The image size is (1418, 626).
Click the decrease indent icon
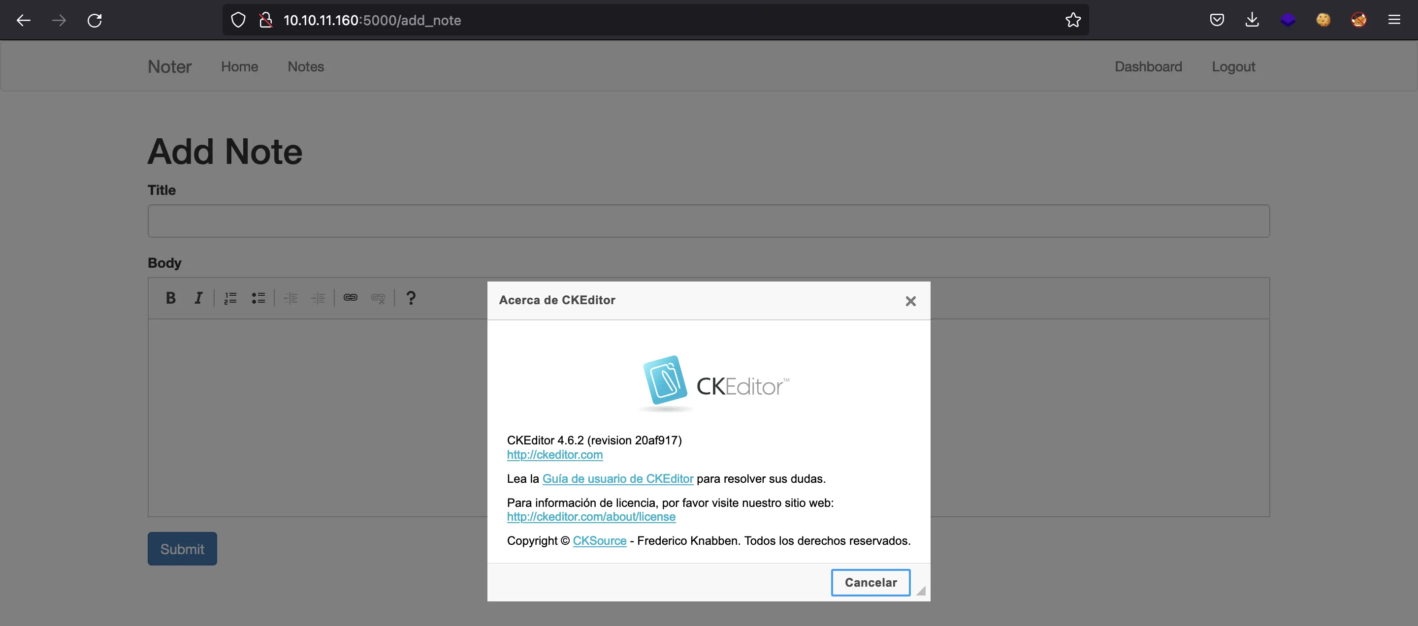coord(290,298)
